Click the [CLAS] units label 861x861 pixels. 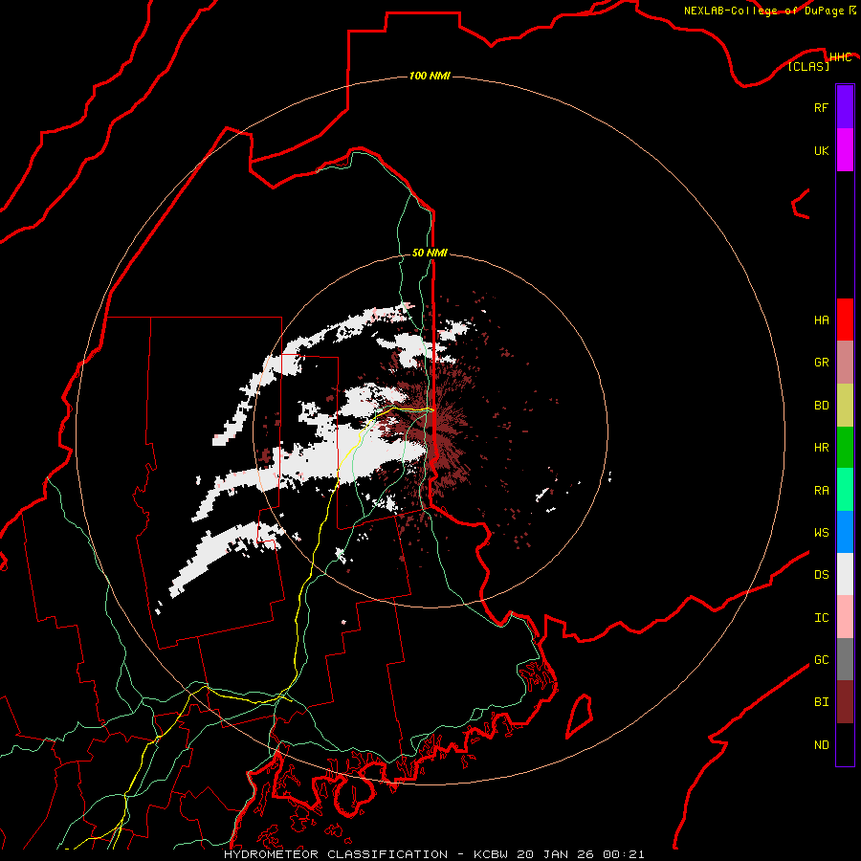(x=808, y=66)
